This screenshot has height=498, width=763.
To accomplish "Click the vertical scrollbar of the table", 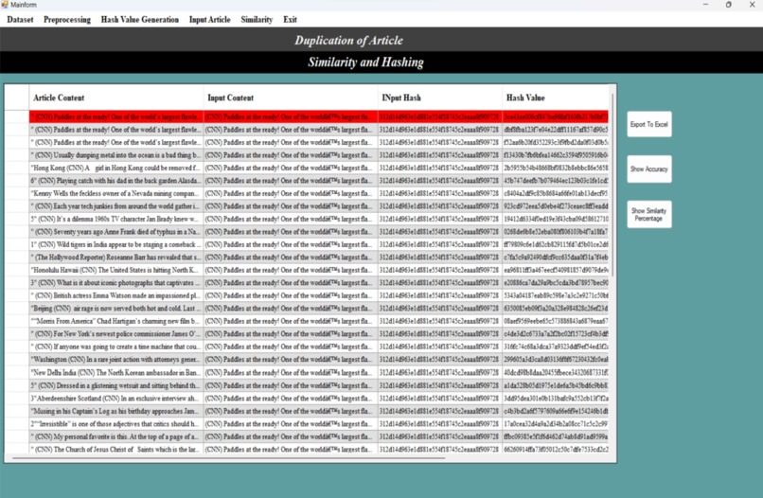I will 612,185.
